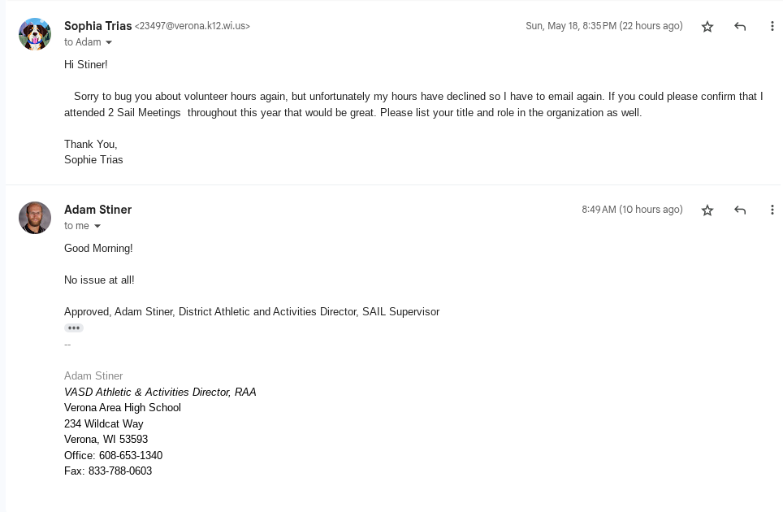Expand recipient details under Sophia Trias

[x=109, y=43]
